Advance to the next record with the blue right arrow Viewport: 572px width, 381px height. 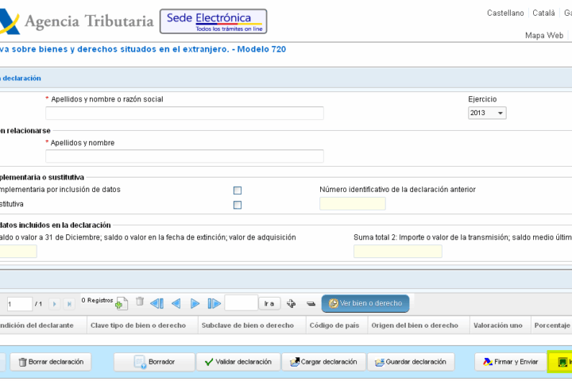(x=195, y=303)
